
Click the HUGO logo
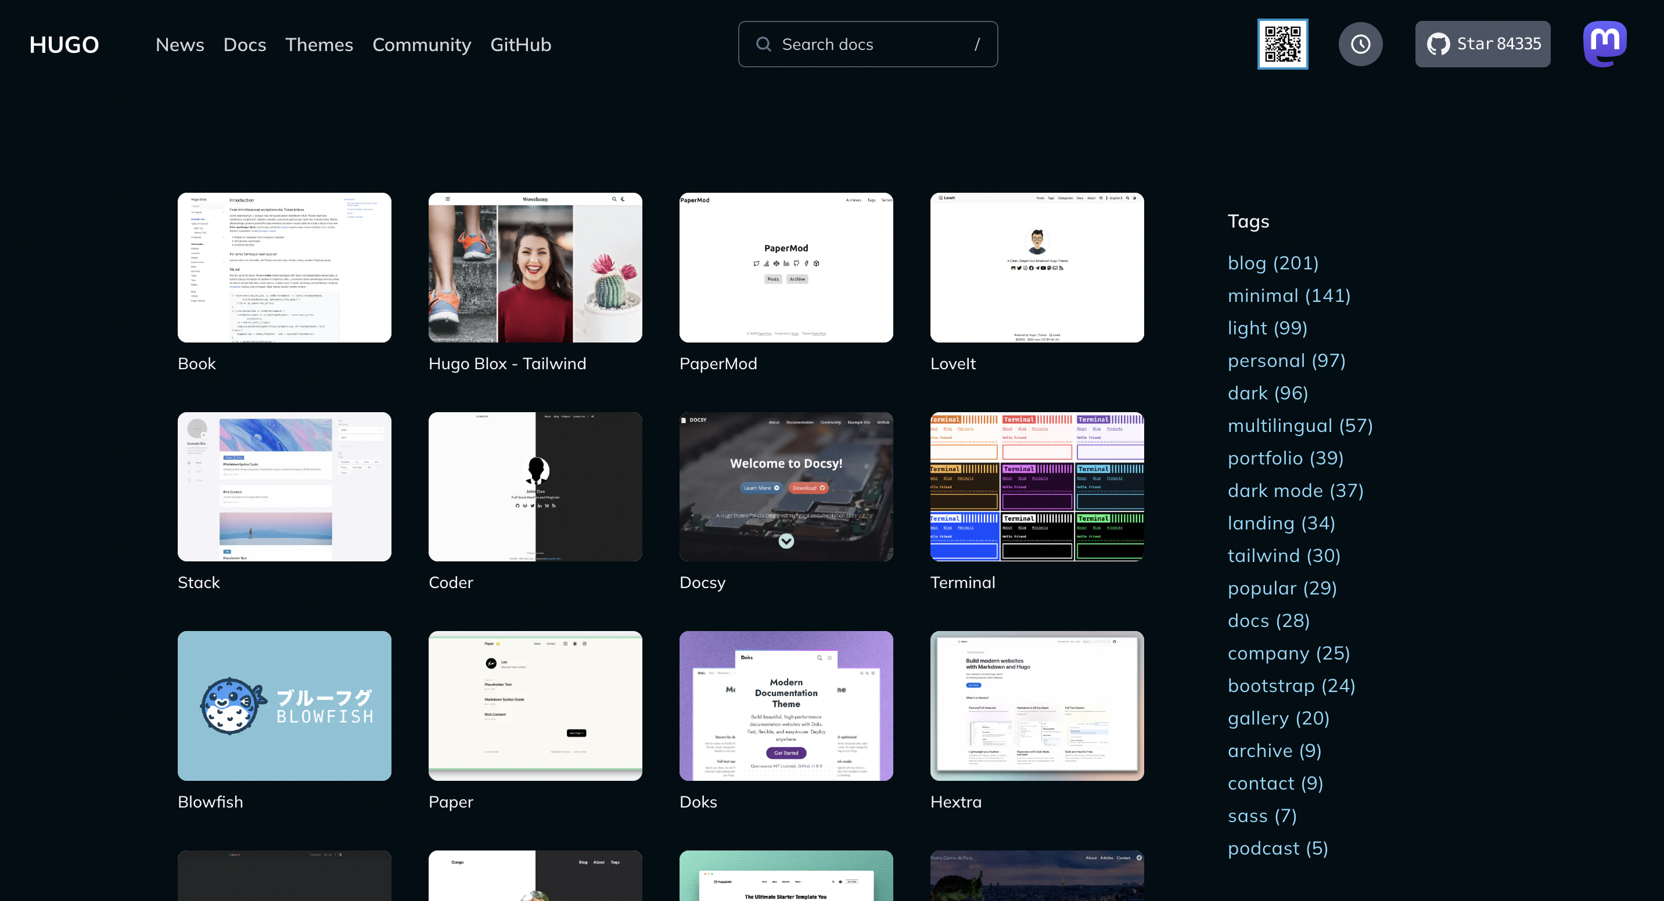click(x=64, y=45)
